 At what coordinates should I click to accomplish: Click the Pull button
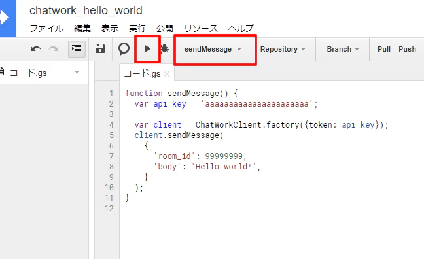click(x=384, y=49)
